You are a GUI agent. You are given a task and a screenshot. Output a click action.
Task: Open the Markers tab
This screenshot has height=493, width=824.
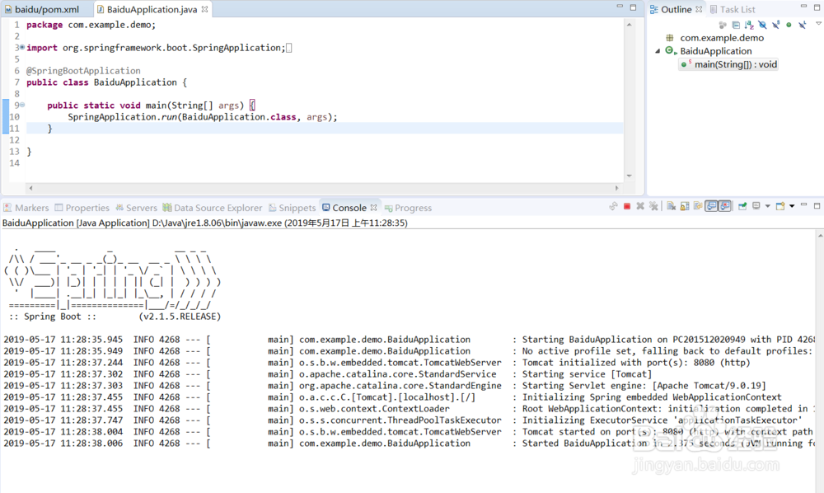26,208
